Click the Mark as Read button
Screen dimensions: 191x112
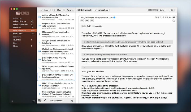tap(102, 10)
